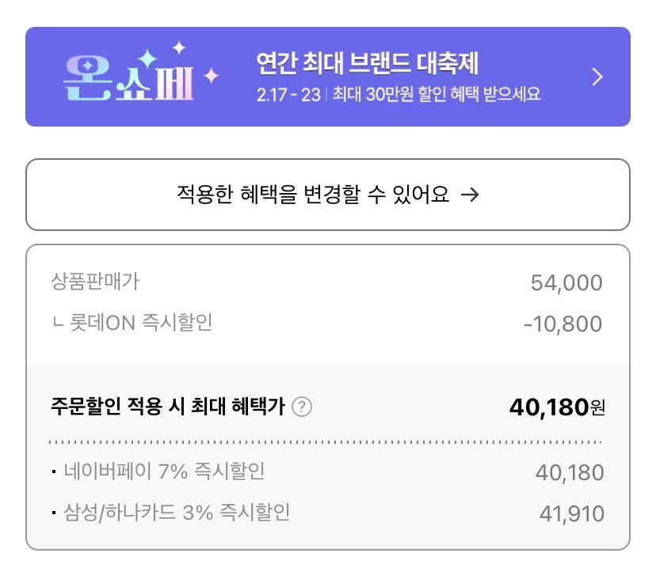Image resolution: width=656 pixels, height=568 pixels.
Task: Click the arrow icon in the 혜택 변경 button
Action: pyautogui.click(x=469, y=195)
